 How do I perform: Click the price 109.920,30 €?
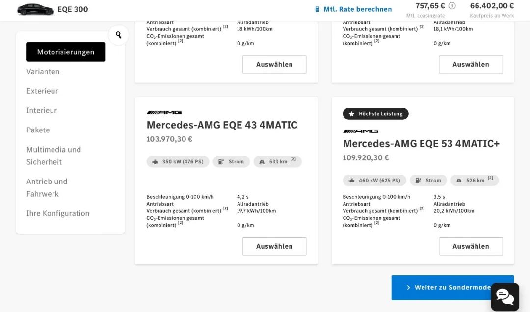(x=366, y=157)
